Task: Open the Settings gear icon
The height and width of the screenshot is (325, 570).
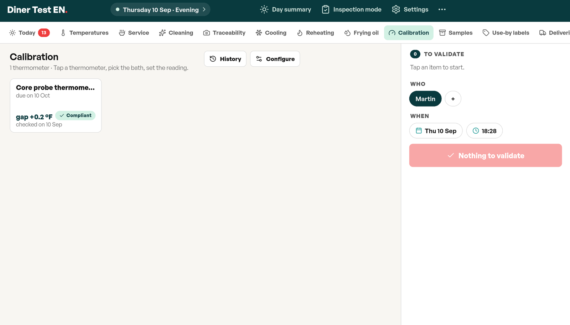Action: [396, 10]
